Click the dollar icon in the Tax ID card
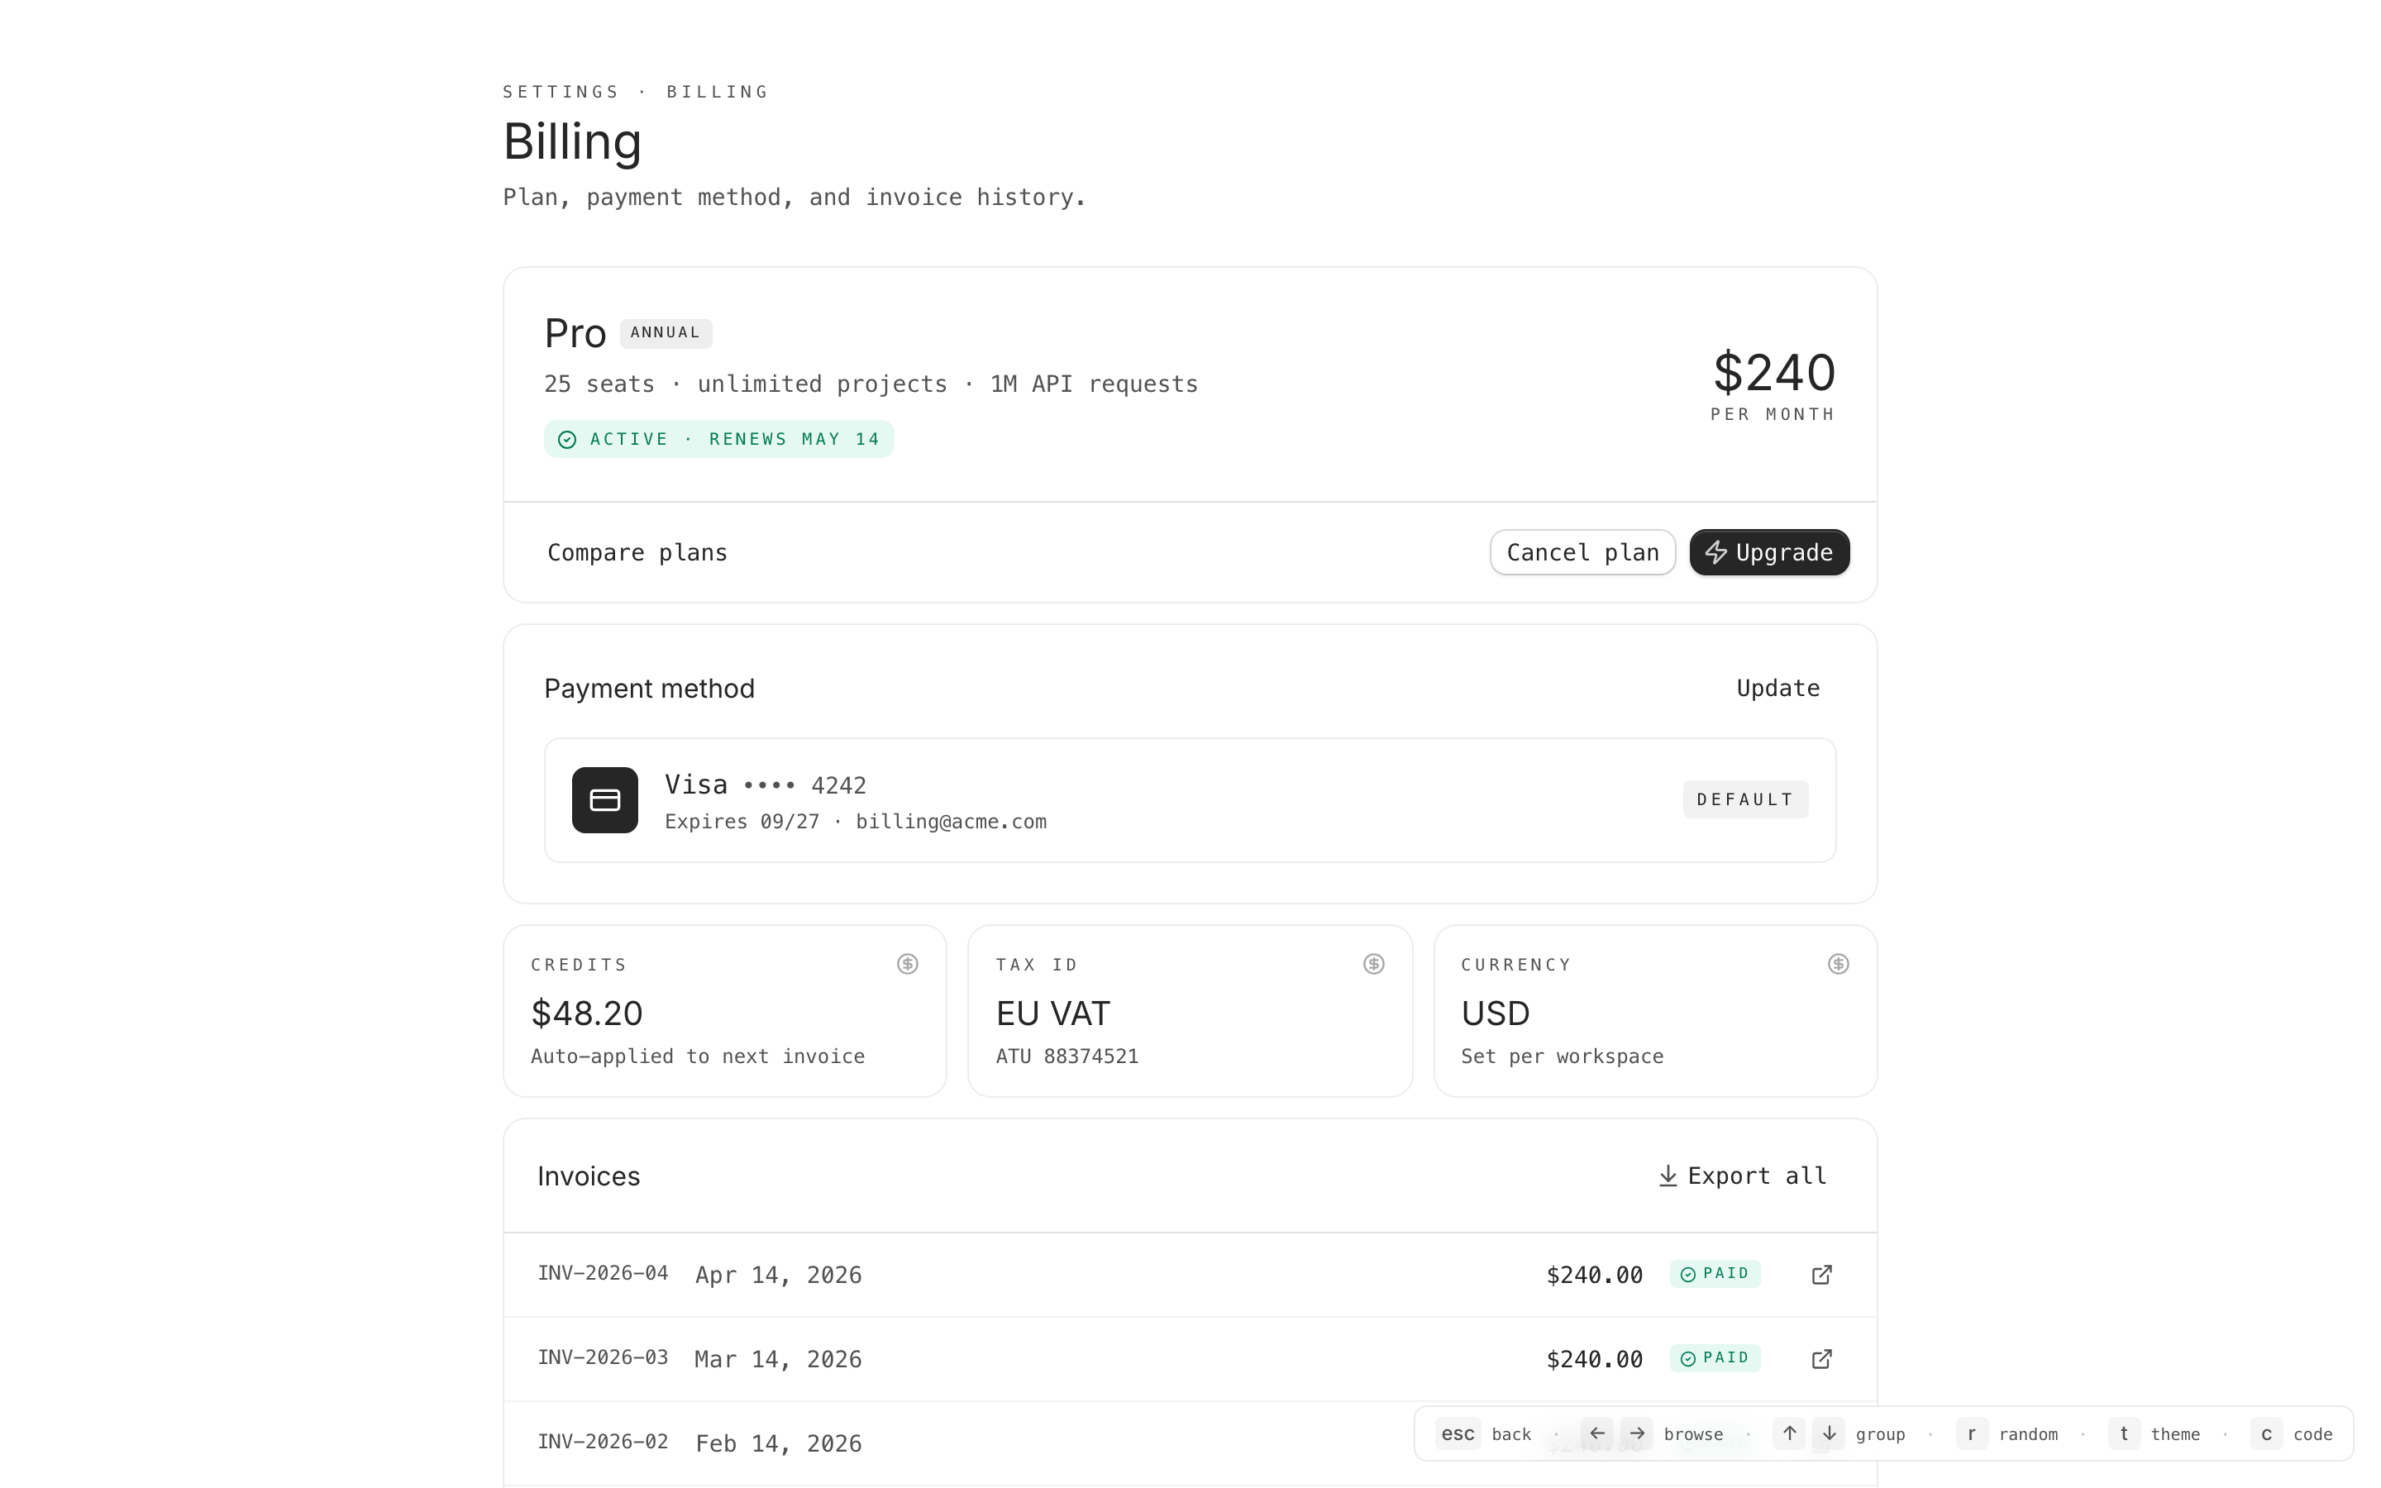The height and width of the screenshot is (1488, 2381). [1373, 965]
